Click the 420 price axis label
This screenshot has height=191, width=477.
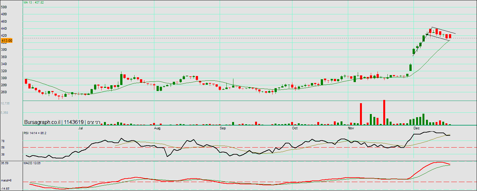click(4, 35)
